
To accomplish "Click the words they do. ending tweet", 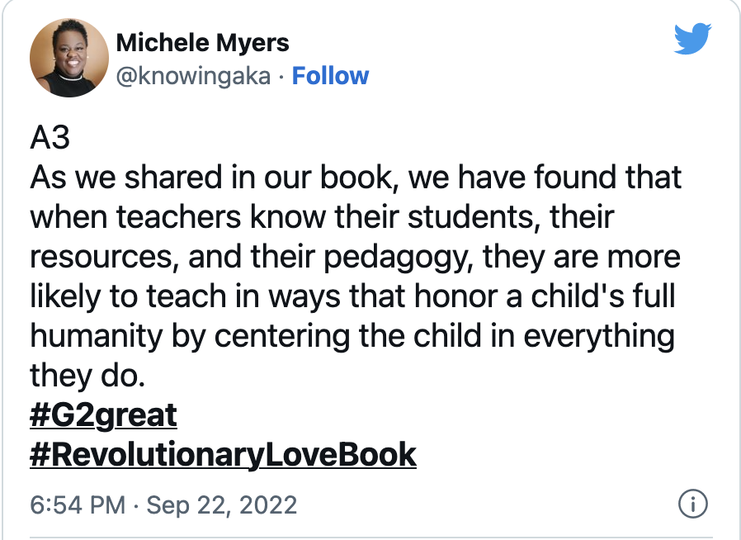I will pyautogui.click(x=87, y=376).
